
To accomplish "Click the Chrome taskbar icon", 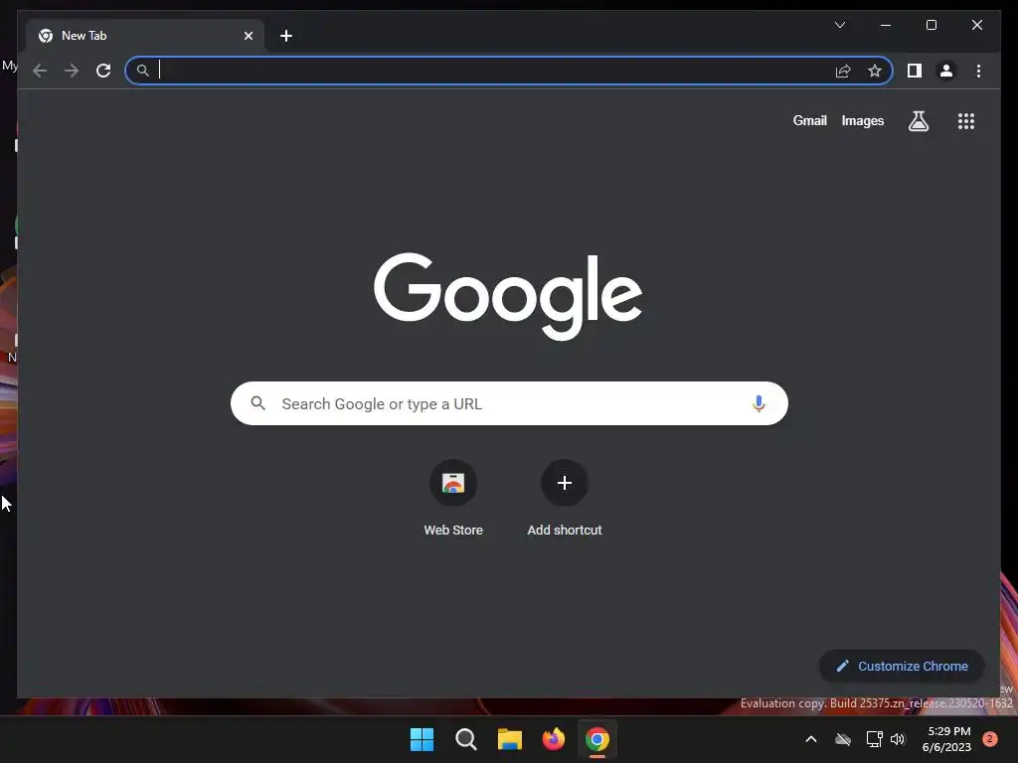I will tap(597, 739).
